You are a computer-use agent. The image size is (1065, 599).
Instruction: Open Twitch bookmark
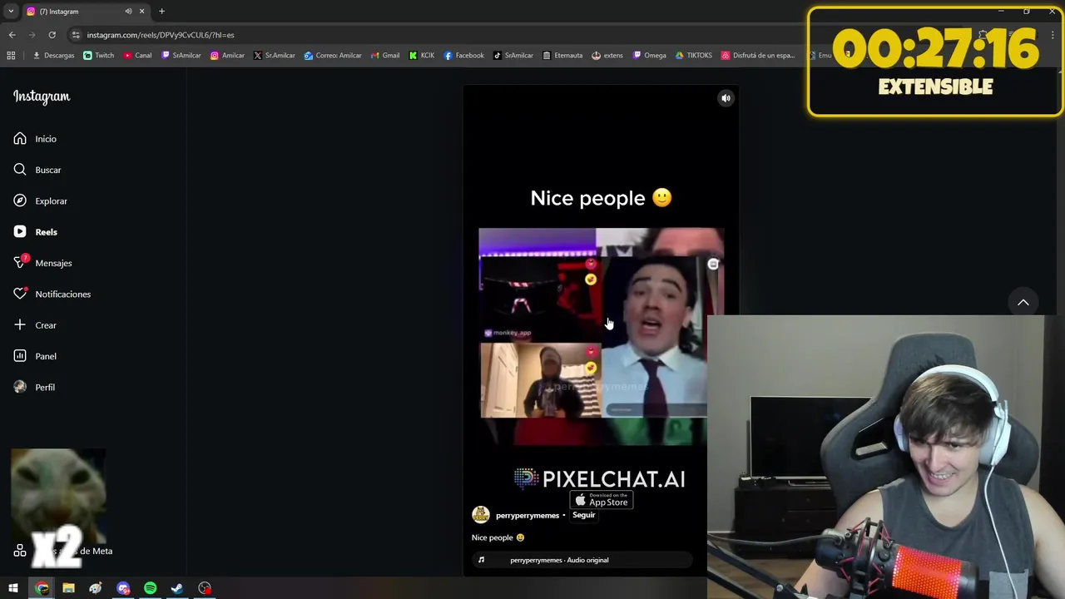(x=99, y=56)
